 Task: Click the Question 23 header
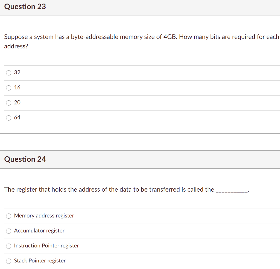(x=25, y=7)
